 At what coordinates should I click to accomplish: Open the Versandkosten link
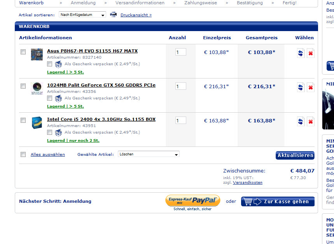pyautogui.click(x=248, y=183)
